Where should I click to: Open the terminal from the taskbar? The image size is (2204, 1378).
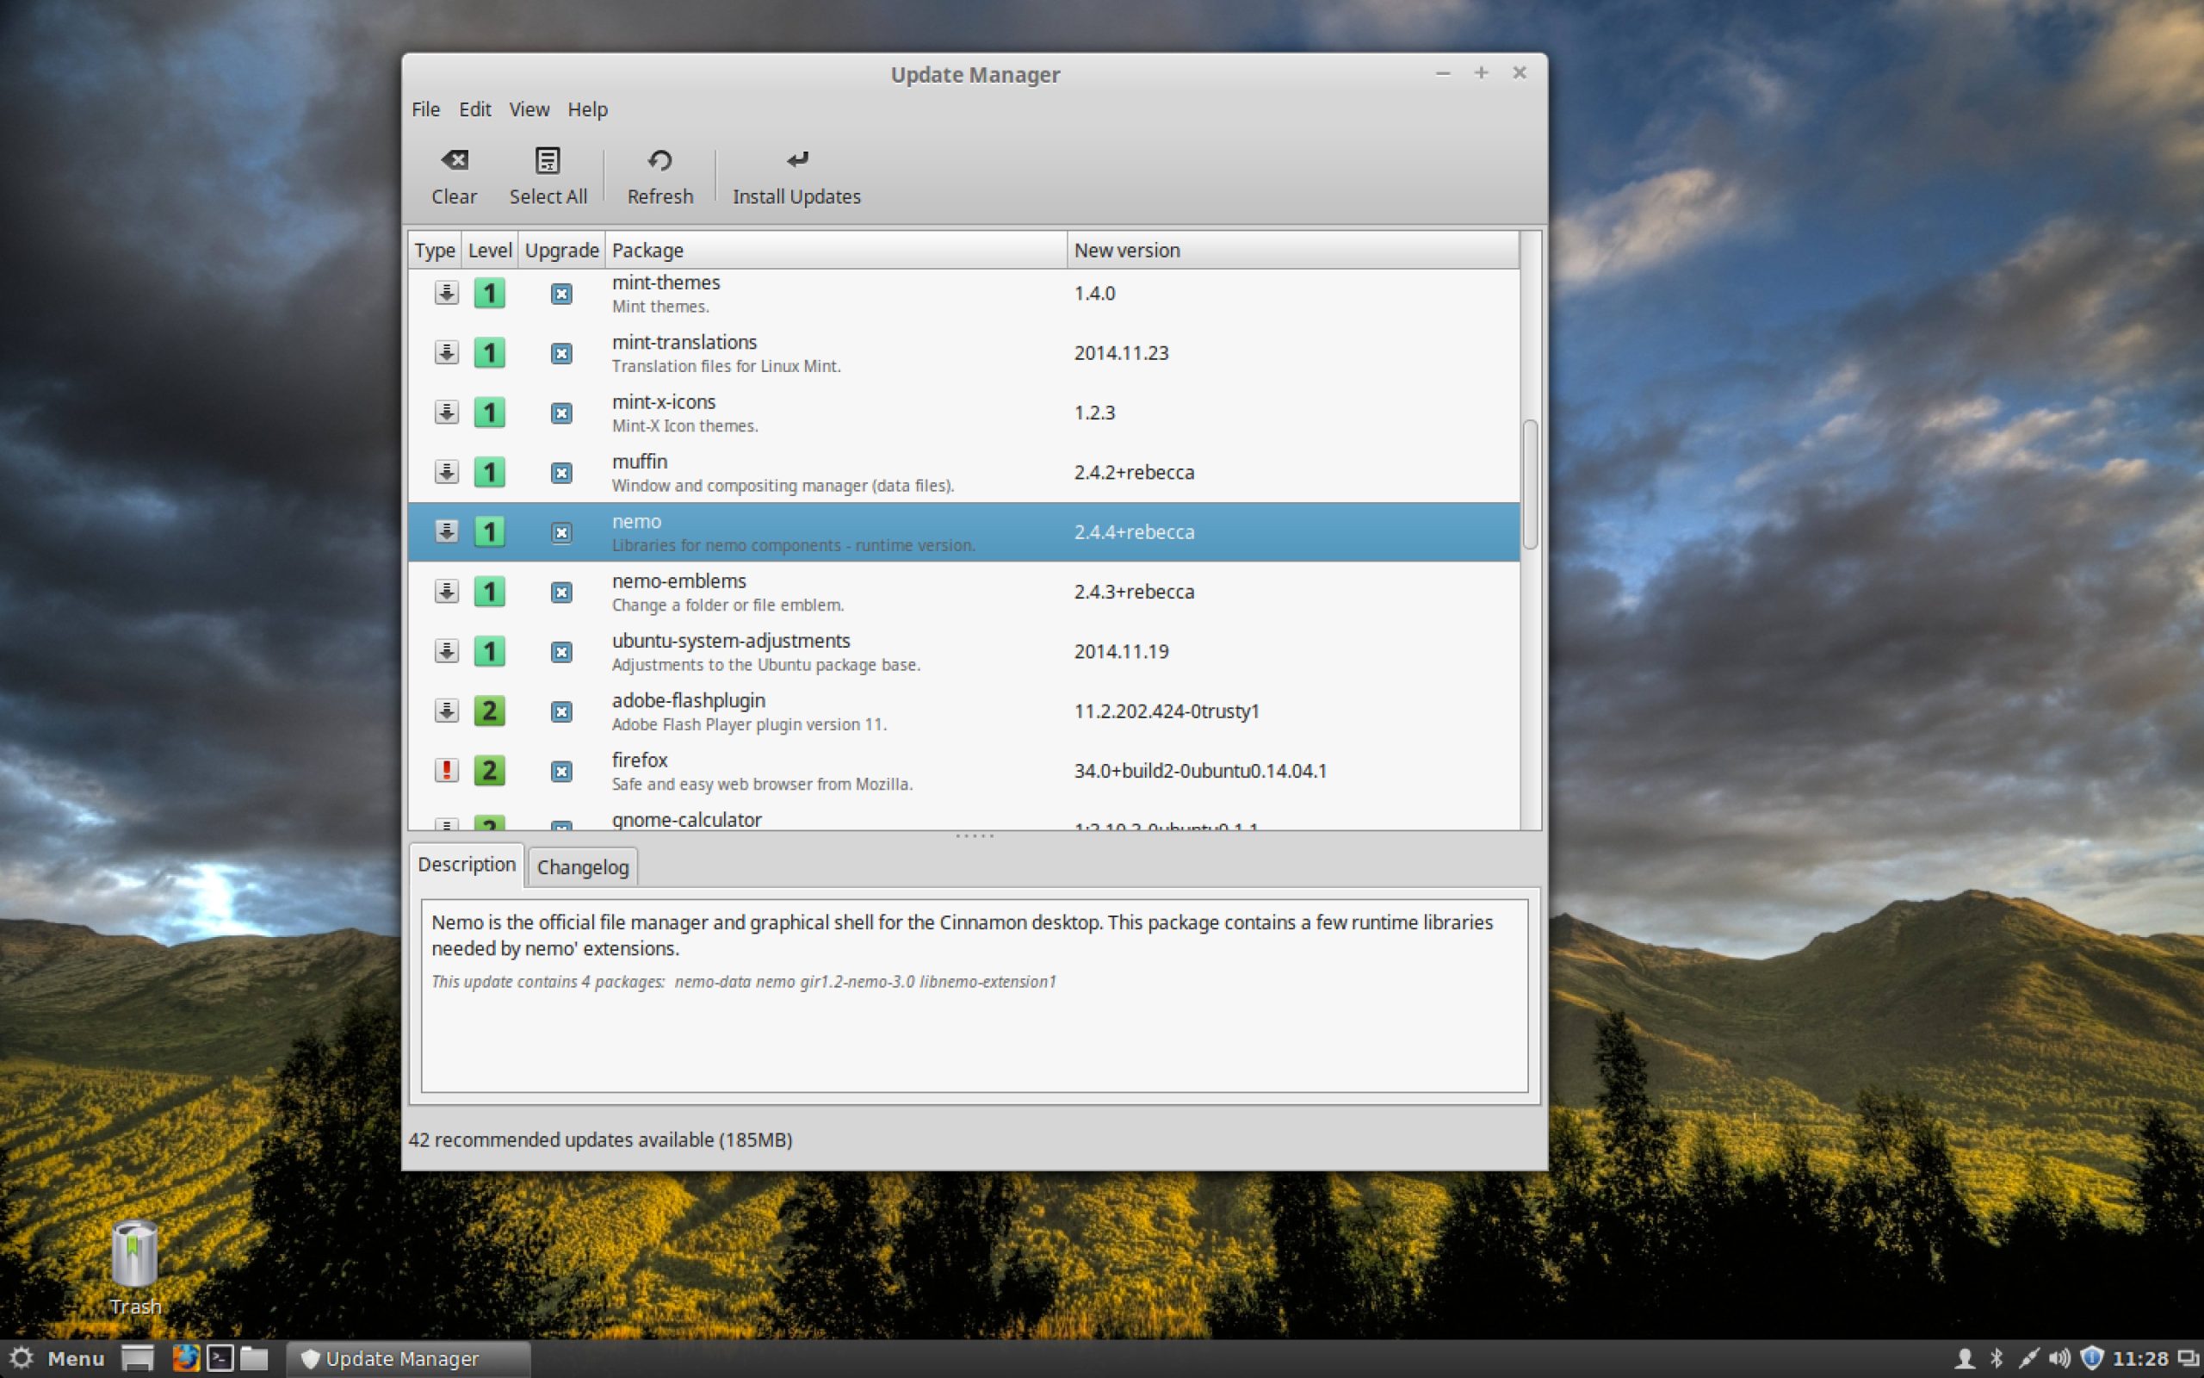point(220,1358)
